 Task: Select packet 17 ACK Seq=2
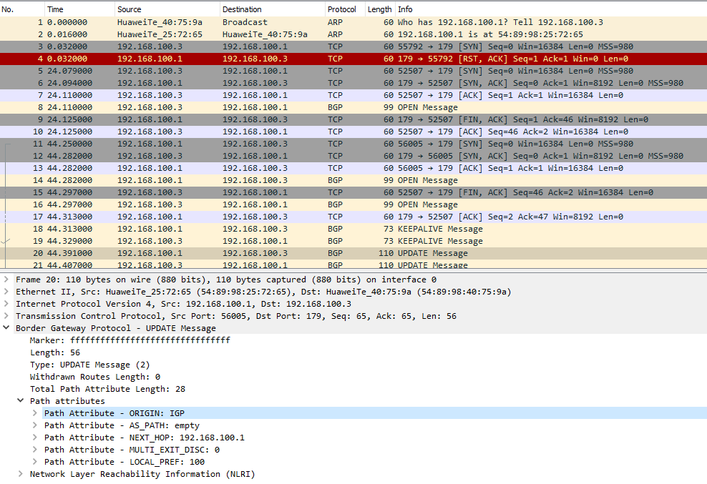353,217
